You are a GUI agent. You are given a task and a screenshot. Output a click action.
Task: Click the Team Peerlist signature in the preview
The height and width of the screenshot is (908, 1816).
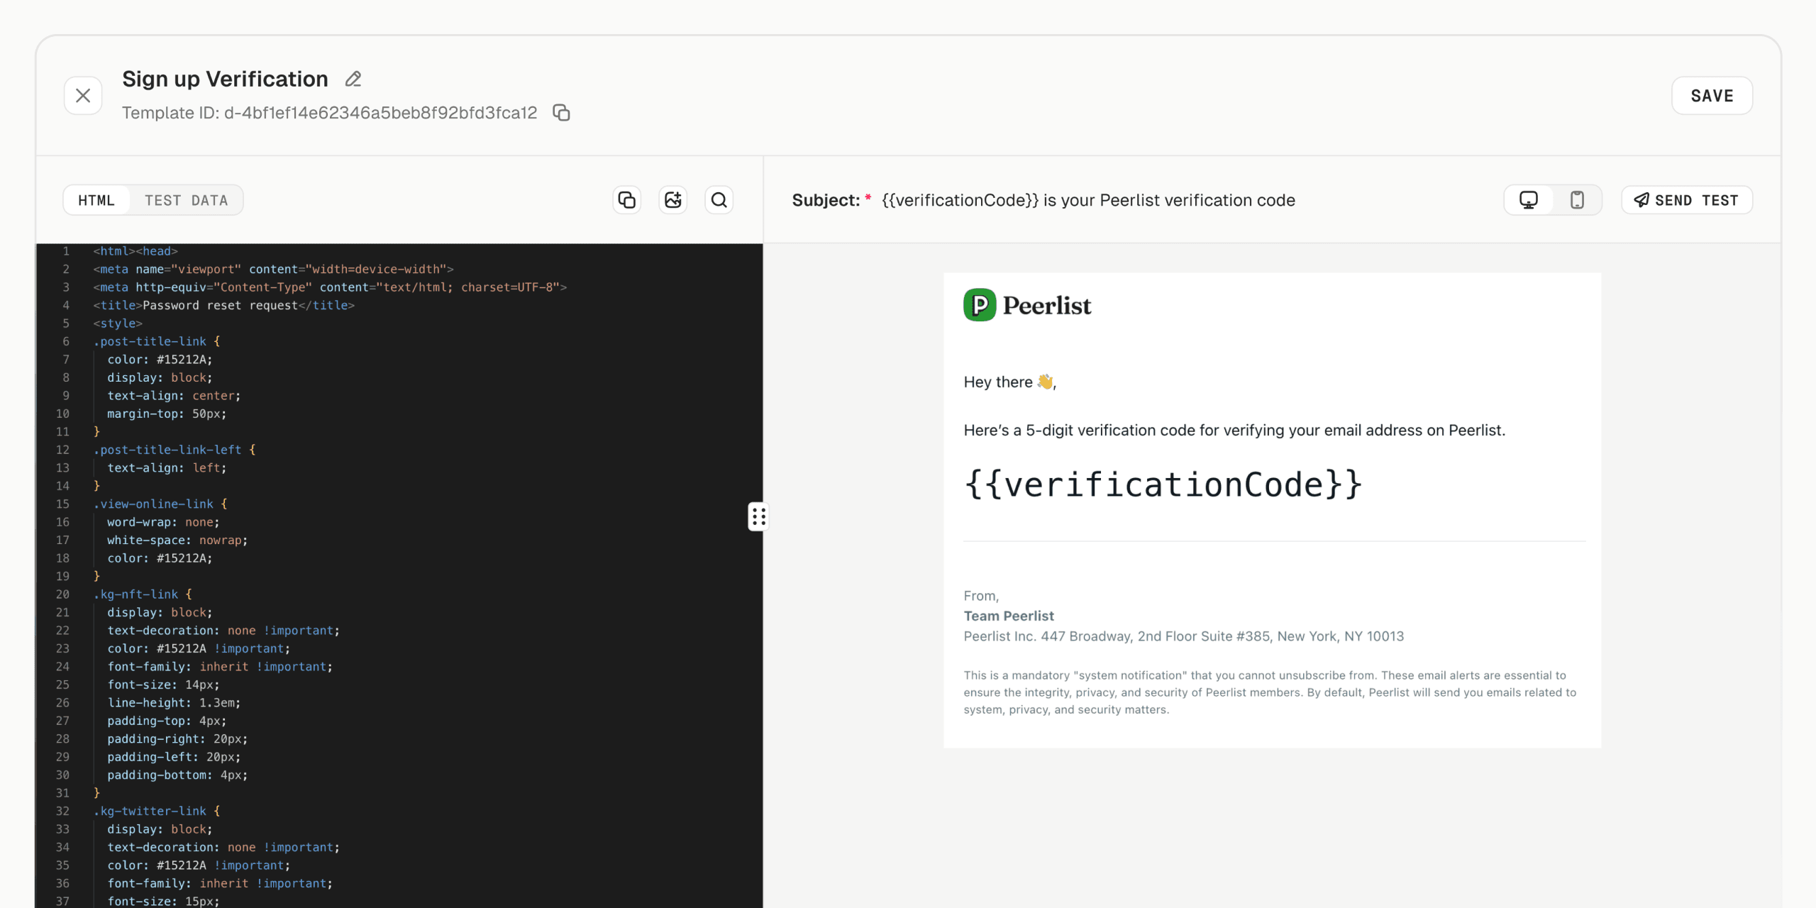1008,616
